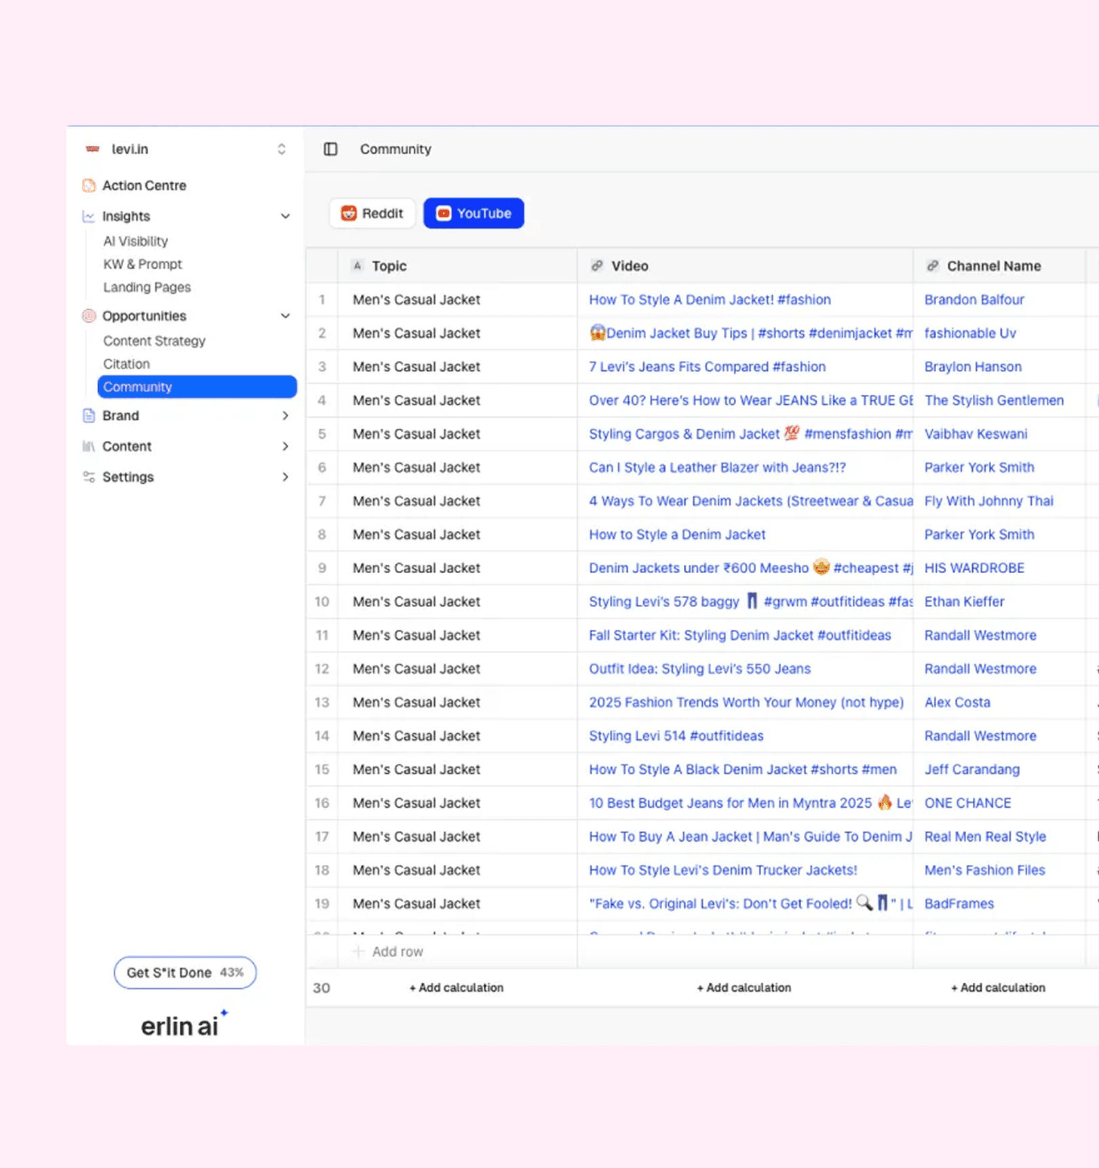Click the Opportunities target icon
This screenshot has height=1168, width=1099.
(x=89, y=316)
